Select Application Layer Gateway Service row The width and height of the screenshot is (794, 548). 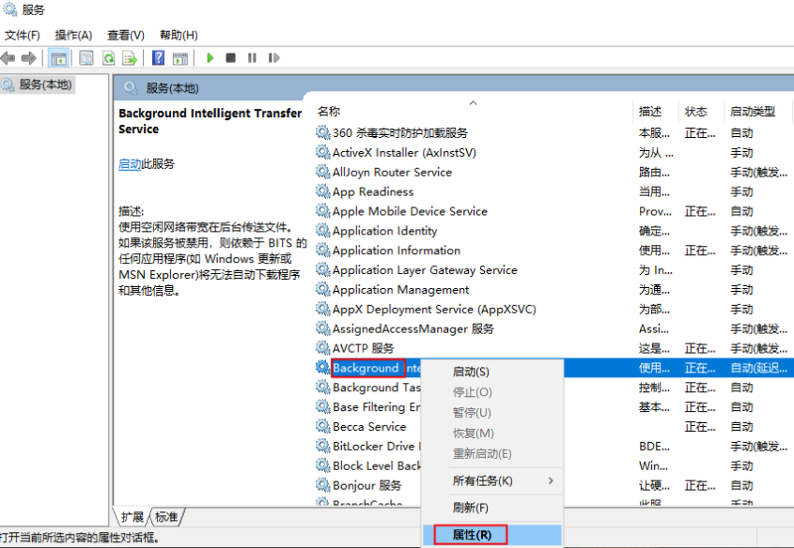(425, 270)
